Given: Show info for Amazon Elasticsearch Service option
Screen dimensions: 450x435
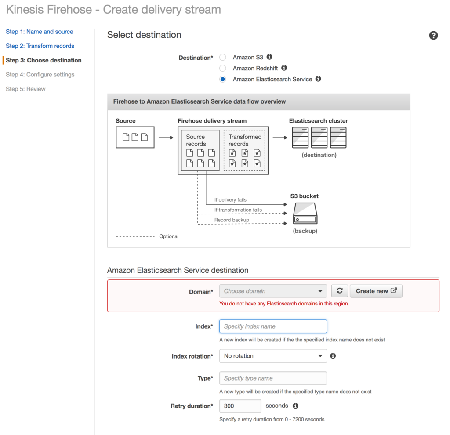Looking at the screenshot, I should point(318,79).
